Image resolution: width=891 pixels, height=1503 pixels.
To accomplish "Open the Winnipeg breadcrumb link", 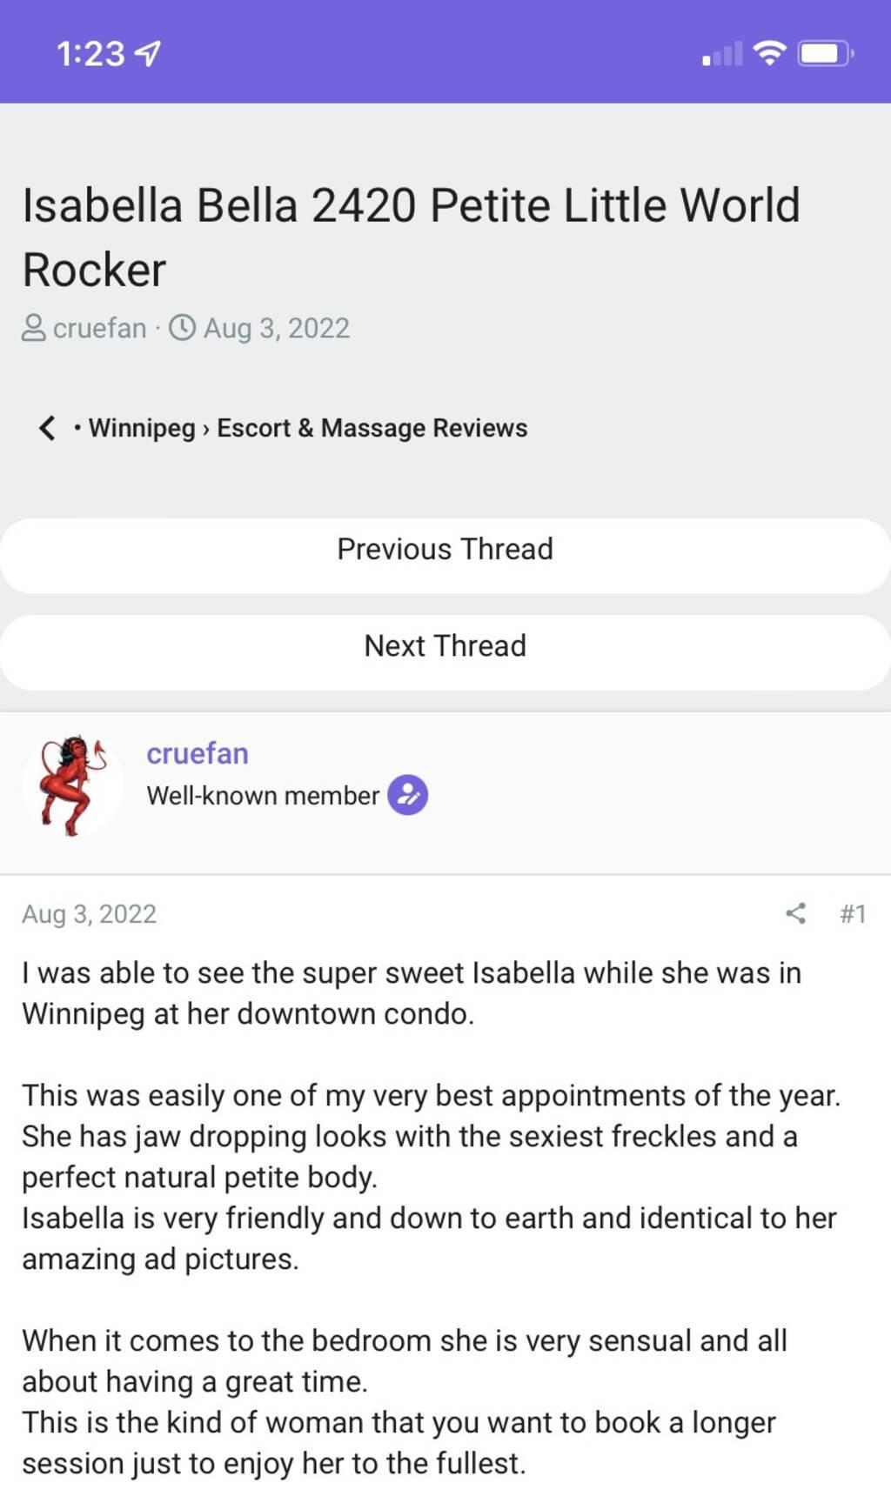I will click(x=142, y=428).
